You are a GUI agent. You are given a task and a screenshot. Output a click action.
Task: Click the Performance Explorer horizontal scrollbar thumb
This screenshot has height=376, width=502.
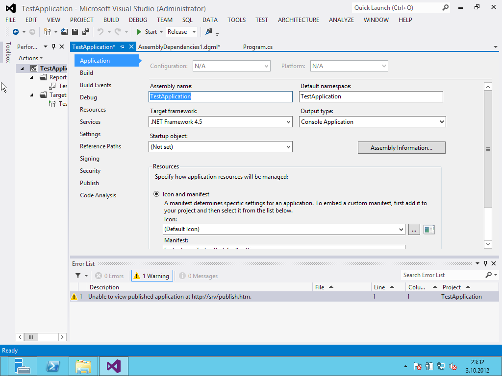(31, 337)
